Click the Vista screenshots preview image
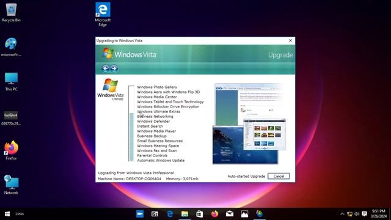 (x=249, y=124)
